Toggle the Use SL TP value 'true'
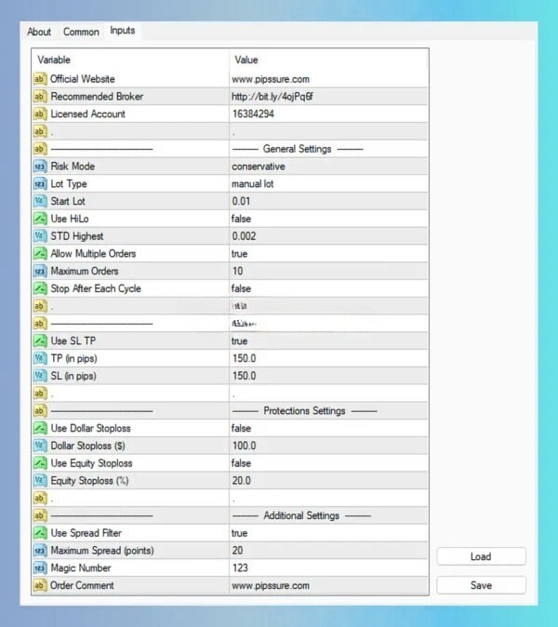 point(239,341)
